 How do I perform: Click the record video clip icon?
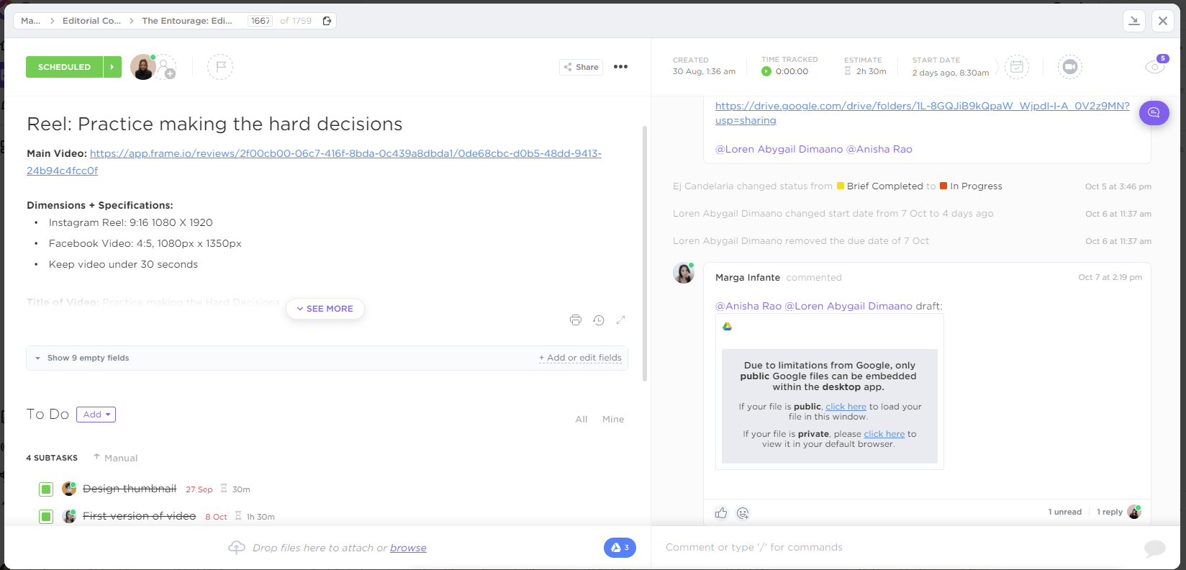pyautogui.click(x=1070, y=67)
